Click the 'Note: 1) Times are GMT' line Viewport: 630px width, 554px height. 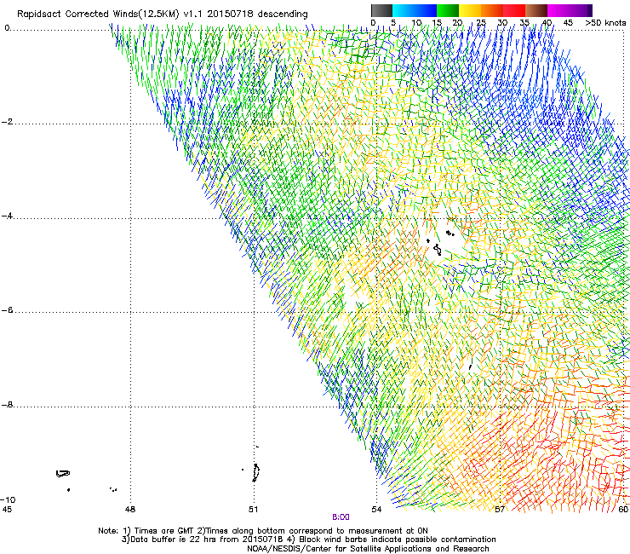[x=263, y=531]
